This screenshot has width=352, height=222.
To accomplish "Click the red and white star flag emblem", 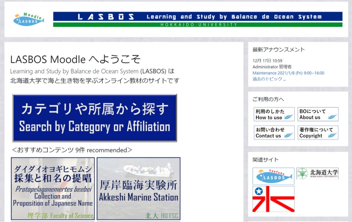I will 273,199.
